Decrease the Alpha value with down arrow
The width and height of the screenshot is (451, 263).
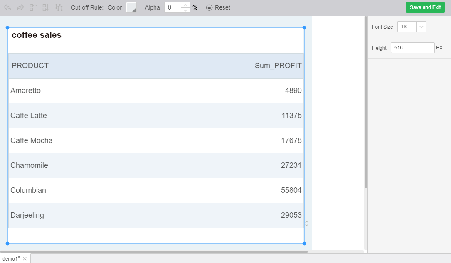[x=185, y=10]
